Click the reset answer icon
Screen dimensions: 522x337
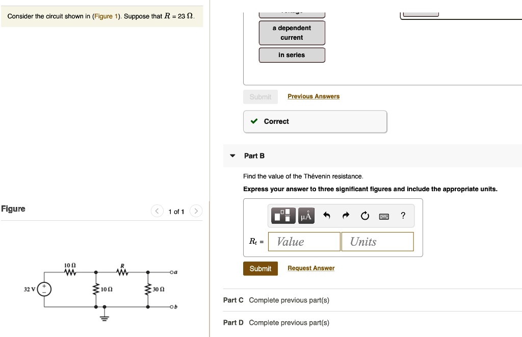[x=364, y=216]
